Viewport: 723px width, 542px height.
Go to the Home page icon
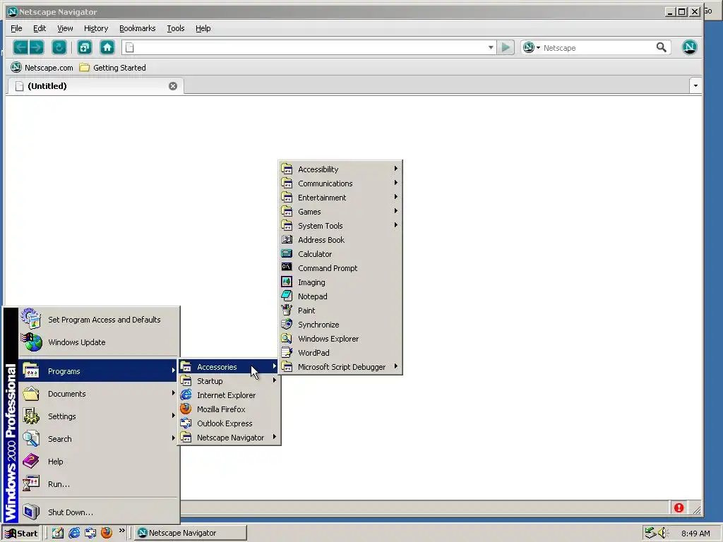pyautogui.click(x=107, y=47)
